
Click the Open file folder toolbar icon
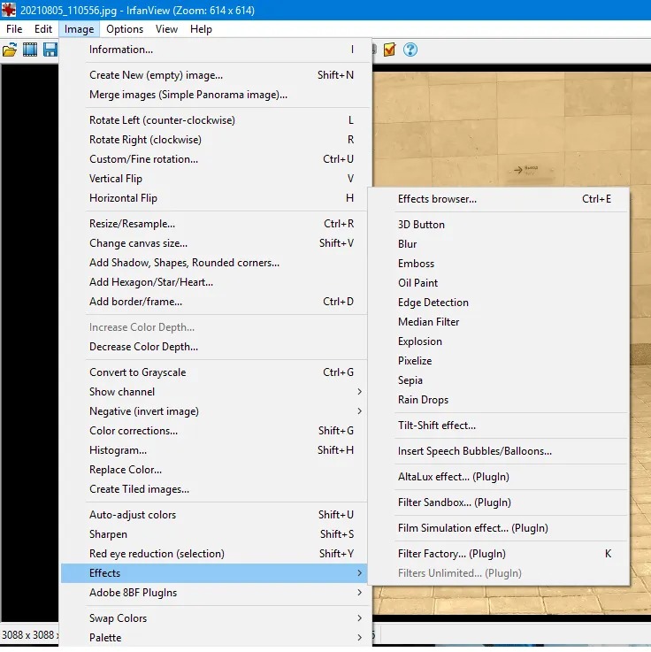point(10,50)
